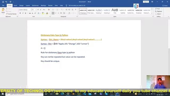Apply subscript formatting
Viewport: 170px width, 96px height.
click(x=32, y=13)
